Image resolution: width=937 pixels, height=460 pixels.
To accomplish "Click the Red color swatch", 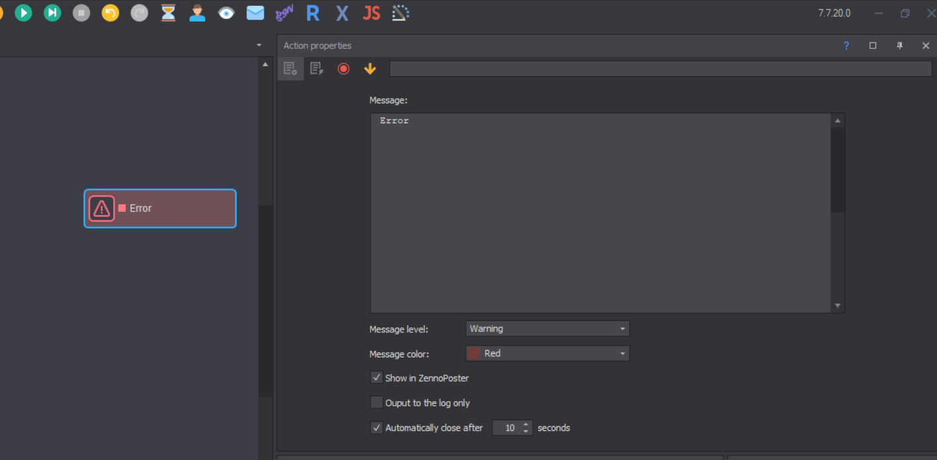I will 474,353.
